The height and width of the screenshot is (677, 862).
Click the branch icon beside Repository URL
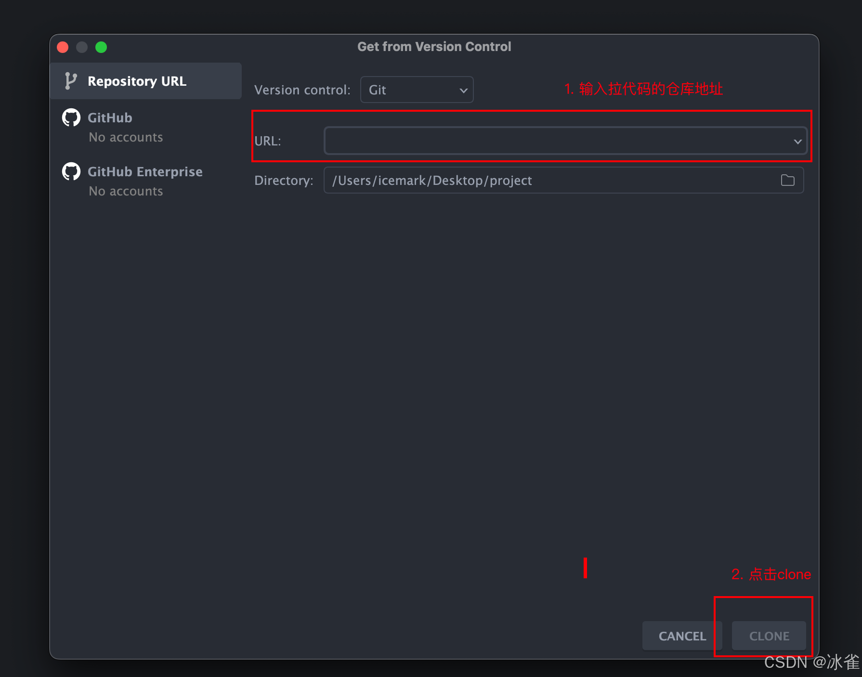pyautogui.click(x=71, y=81)
